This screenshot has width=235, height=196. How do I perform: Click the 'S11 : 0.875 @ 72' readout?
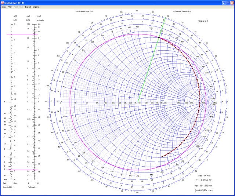pyautogui.click(x=204, y=180)
